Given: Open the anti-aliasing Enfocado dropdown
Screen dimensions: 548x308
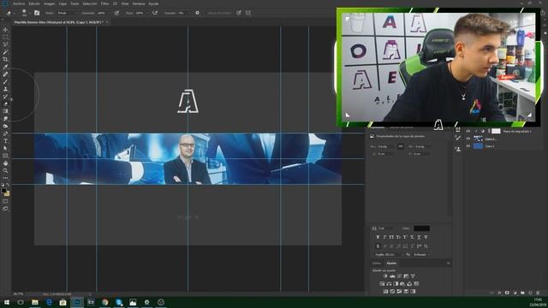Looking at the screenshot, I should click(x=421, y=255).
